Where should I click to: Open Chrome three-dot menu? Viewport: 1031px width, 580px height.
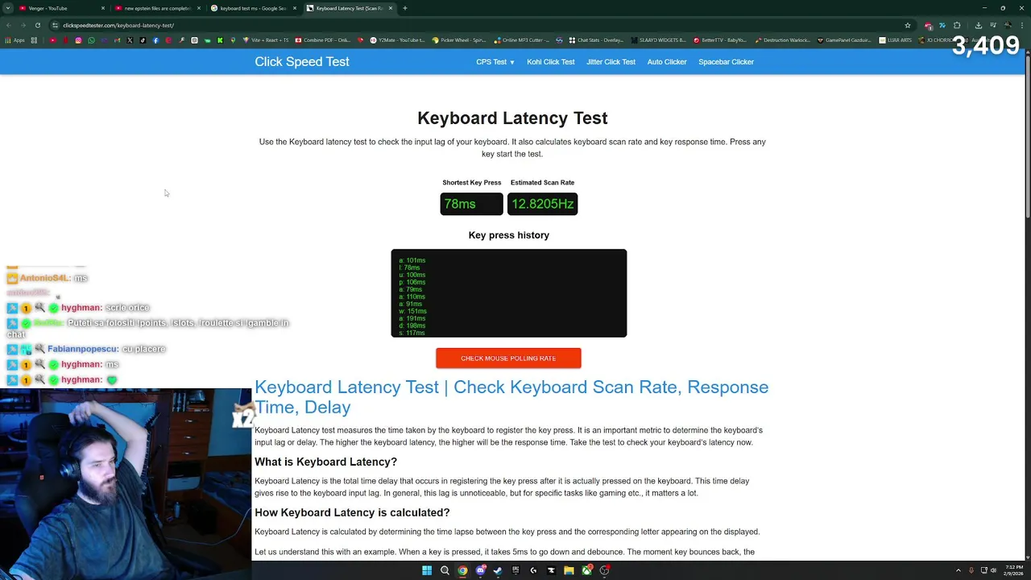pyautogui.click(x=1021, y=25)
